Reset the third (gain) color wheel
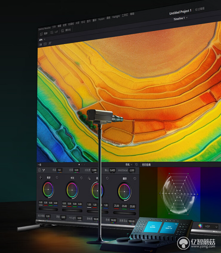Screen dimensions: 221x253 tap(107, 178)
